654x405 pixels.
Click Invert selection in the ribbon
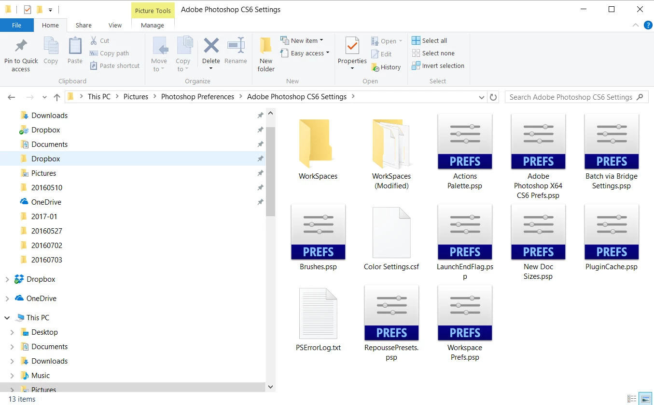[438, 65]
